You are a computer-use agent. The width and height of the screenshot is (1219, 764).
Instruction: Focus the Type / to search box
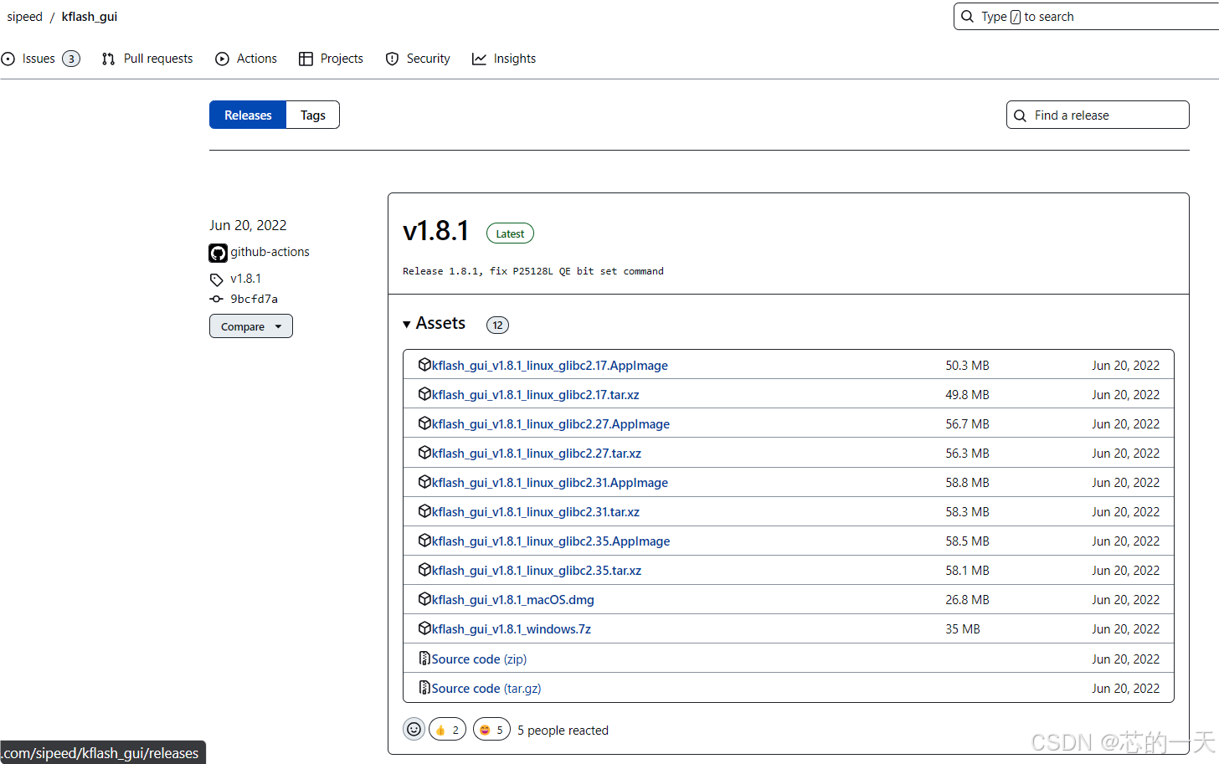pos(1086,16)
